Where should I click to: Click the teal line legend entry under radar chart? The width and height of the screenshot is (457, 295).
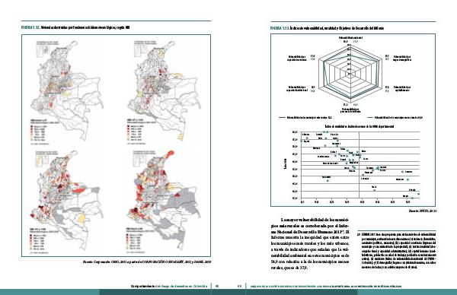click(395, 118)
